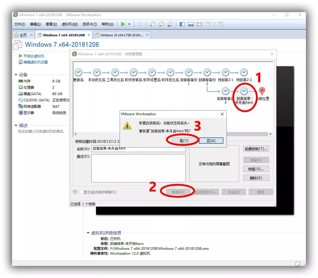Image resolution: width=318 pixels, height=278 pixels.
Task: Select the CD/DVD (SATA) device row
Action: click(x=44, y=100)
